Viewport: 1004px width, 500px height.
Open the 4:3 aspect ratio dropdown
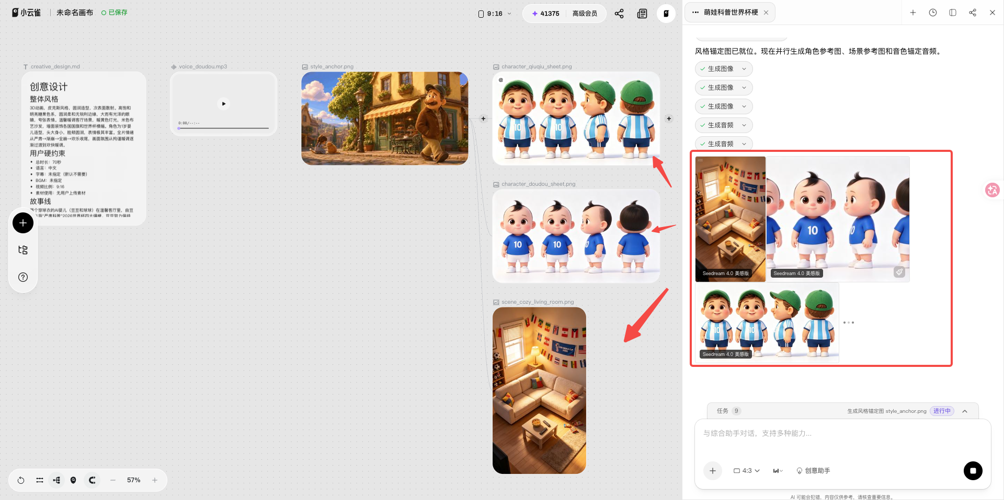point(746,471)
